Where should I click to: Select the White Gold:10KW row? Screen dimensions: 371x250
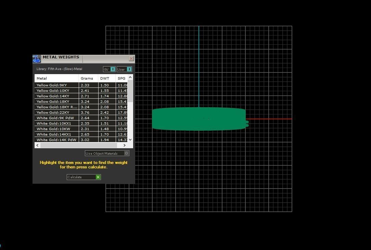[x=81, y=129]
